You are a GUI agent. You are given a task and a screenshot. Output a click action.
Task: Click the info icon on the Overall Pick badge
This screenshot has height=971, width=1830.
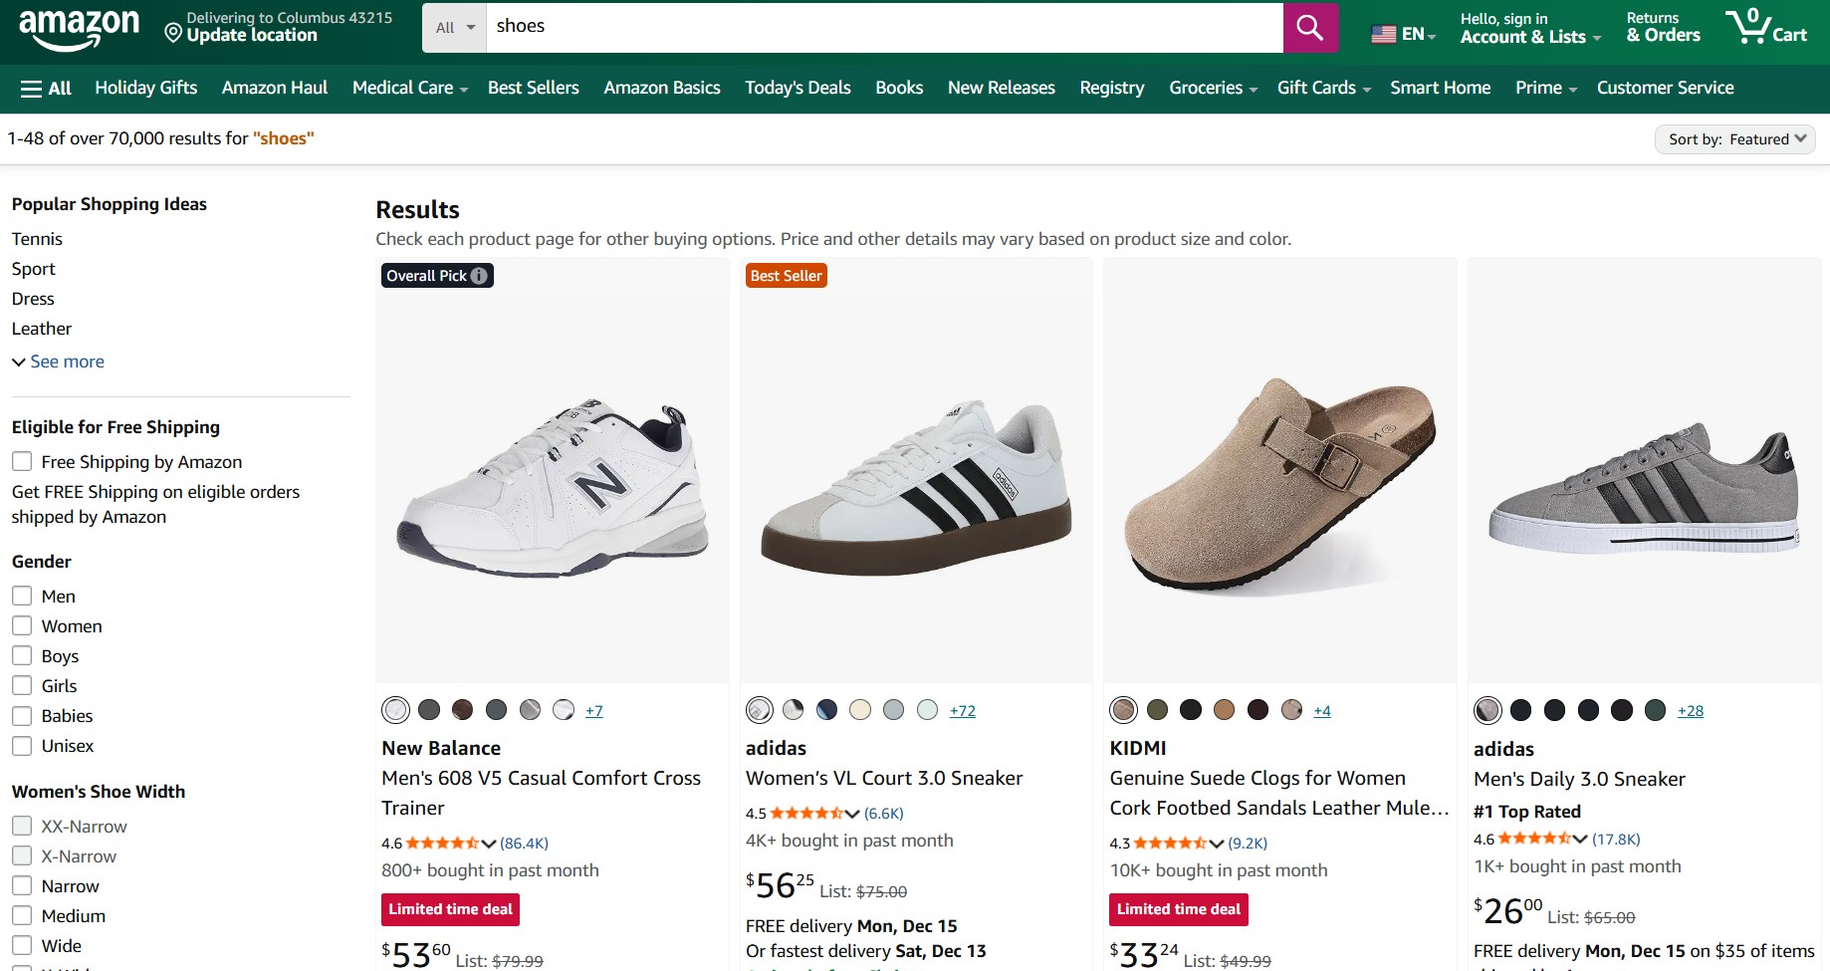pyautogui.click(x=479, y=275)
